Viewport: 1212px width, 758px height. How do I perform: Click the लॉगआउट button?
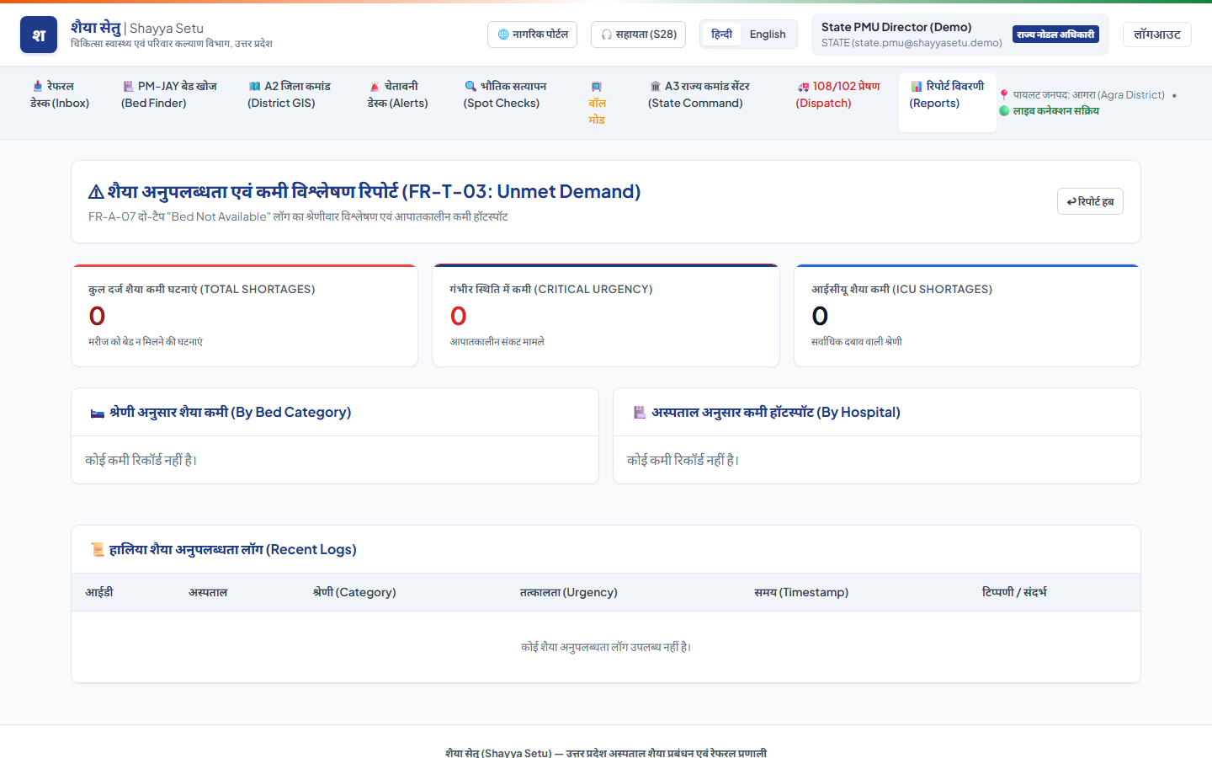(x=1156, y=35)
